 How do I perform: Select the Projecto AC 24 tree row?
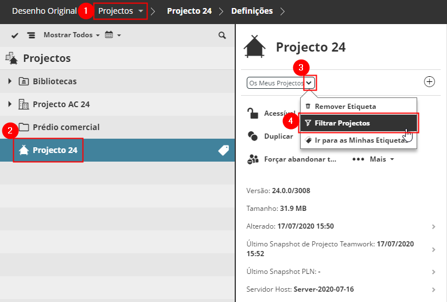118,104
